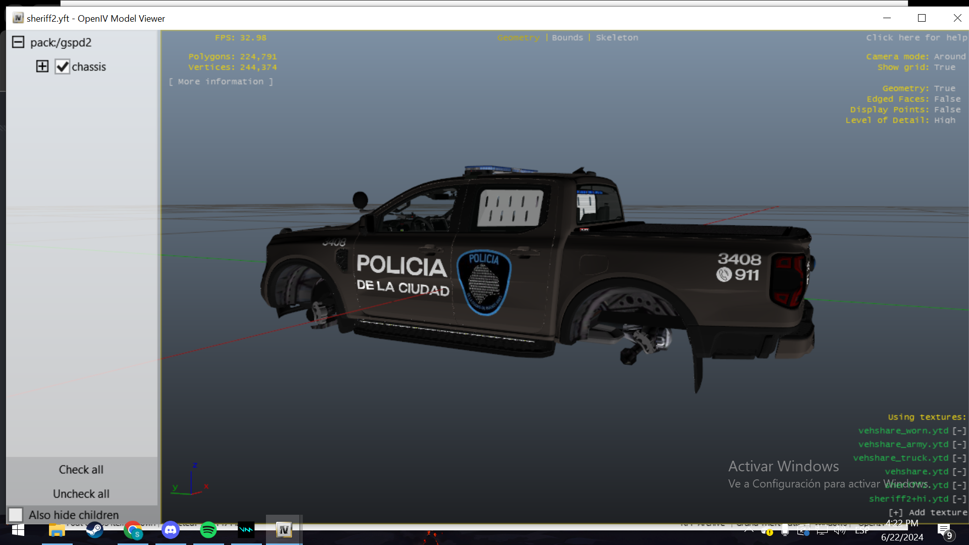Switch to the Skeleton view tab
Screen dimensions: 969x545
pos(617,38)
